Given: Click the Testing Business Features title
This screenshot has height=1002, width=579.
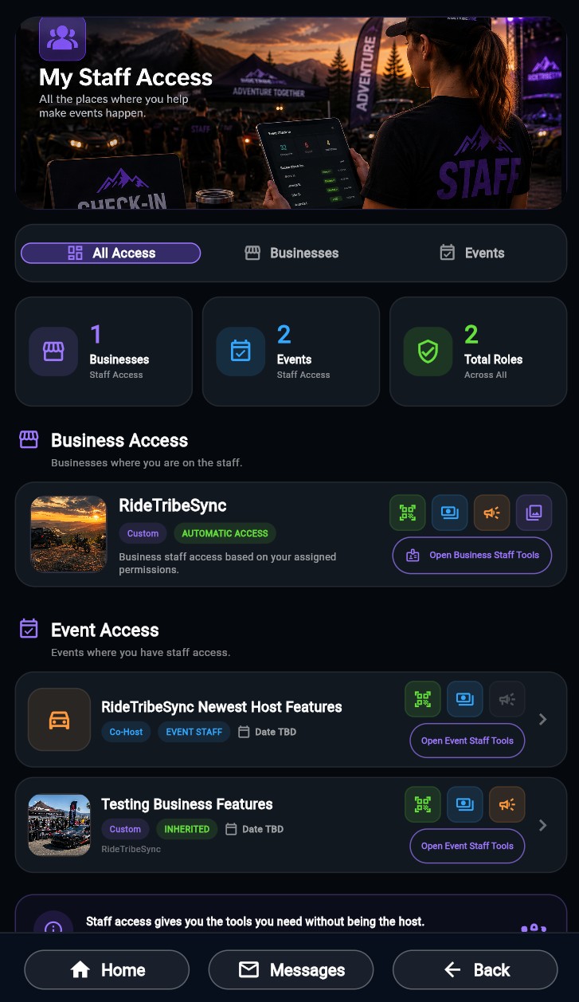Looking at the screenshot, I should (x=187, y=804).
